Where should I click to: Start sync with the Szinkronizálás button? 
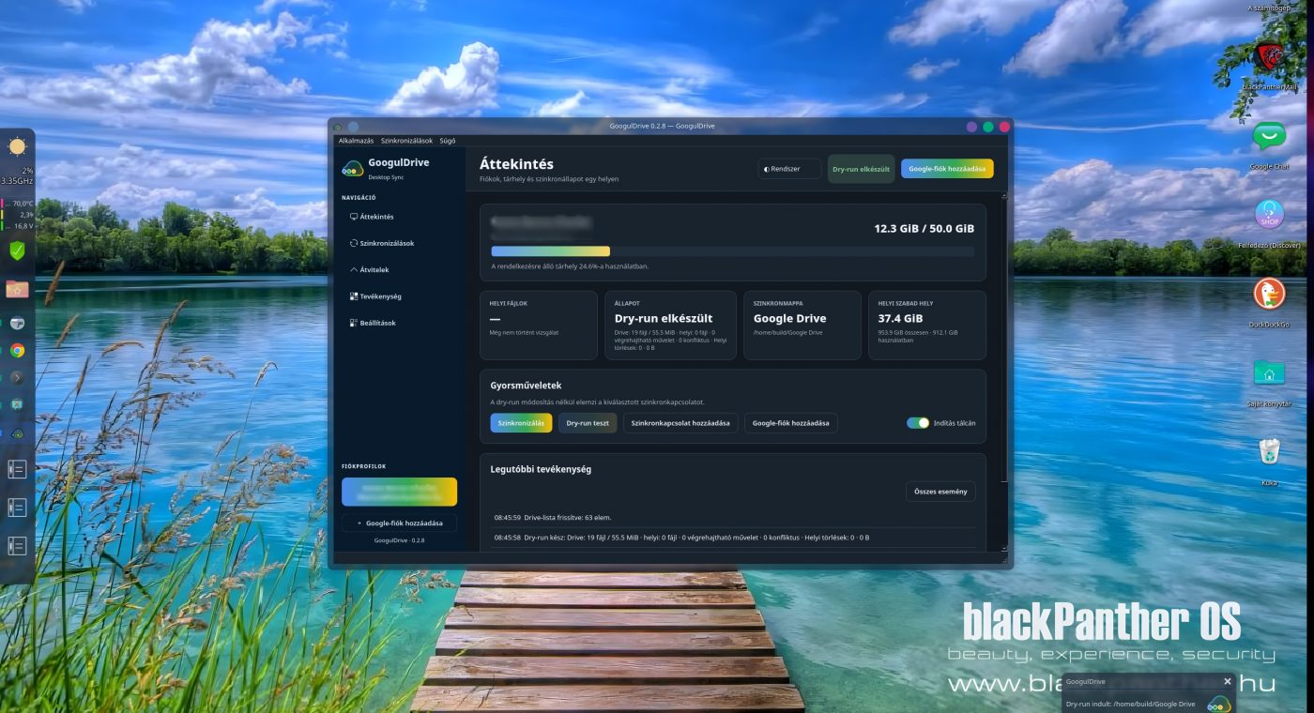click(x=521, y=423)
